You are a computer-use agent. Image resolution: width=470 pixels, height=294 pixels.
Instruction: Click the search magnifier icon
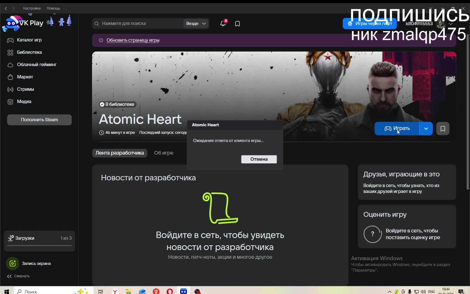tap(97, 24)
